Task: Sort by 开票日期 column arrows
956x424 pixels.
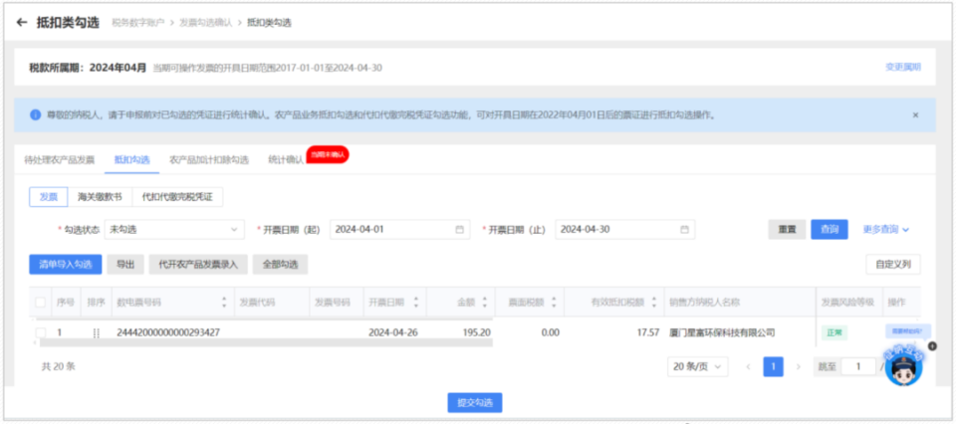Action: (416, 302)
